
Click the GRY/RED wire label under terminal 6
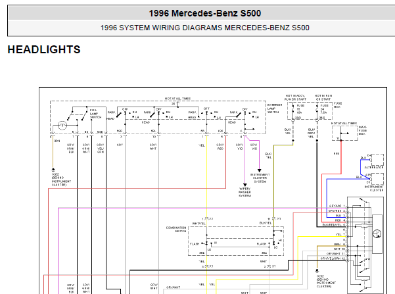click(x=220, y=147)
